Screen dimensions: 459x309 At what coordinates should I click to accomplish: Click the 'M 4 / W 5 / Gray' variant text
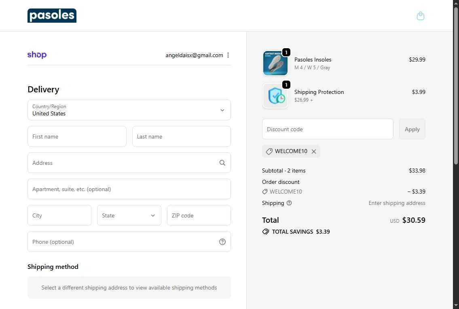(312, 67)
